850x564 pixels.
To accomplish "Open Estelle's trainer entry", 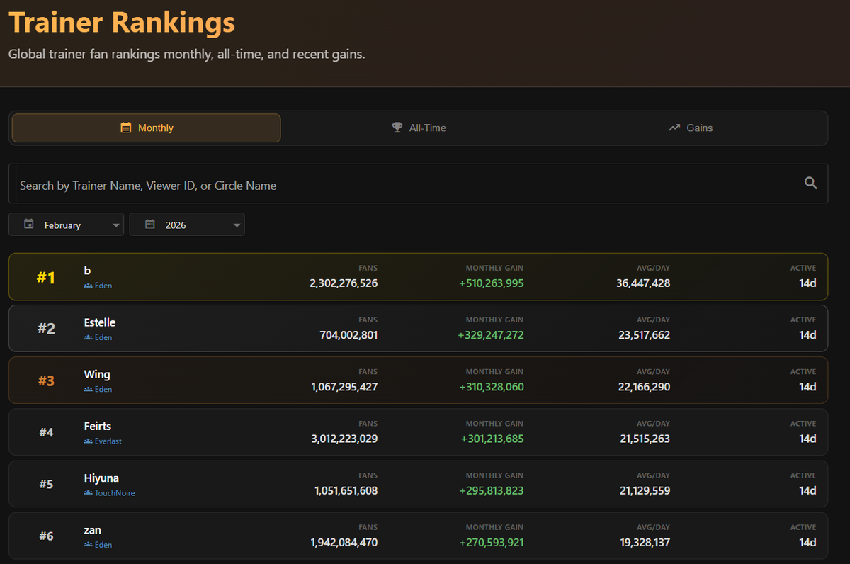I will (x=418, y=328).
